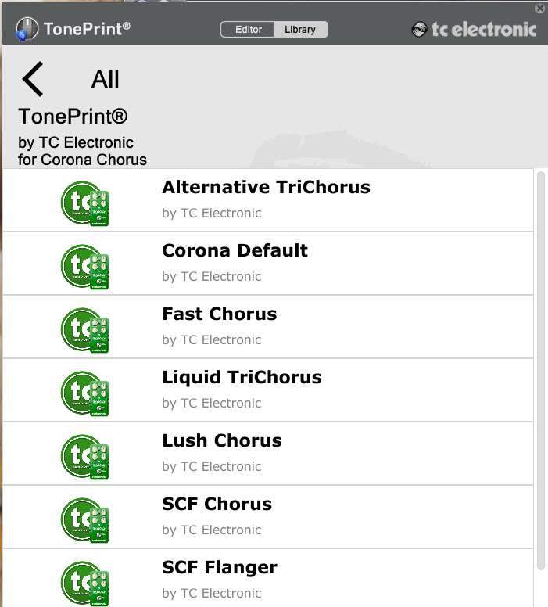Click the Alternative TriChorus pedal icon
Screen dimensions: 548x607
pyautogui.click(x=84, y=202)
